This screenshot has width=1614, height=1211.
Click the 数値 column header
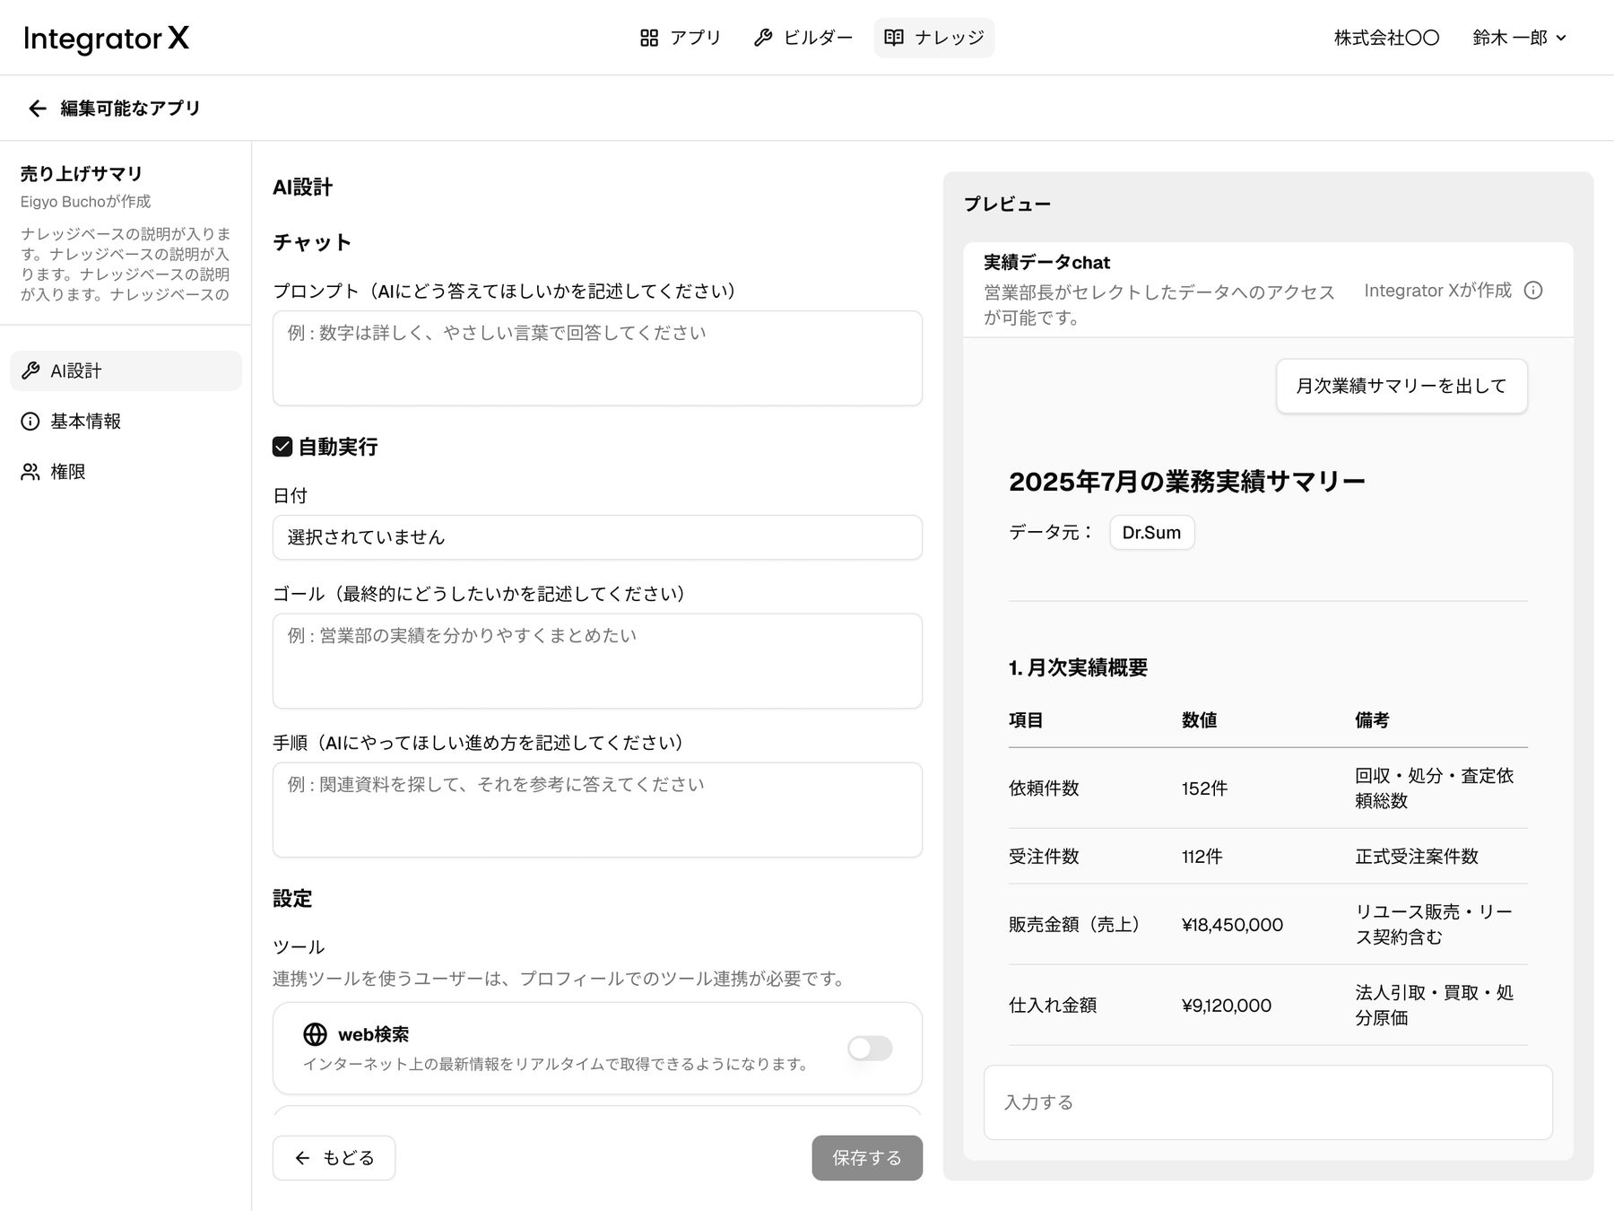pos(1199,720)
